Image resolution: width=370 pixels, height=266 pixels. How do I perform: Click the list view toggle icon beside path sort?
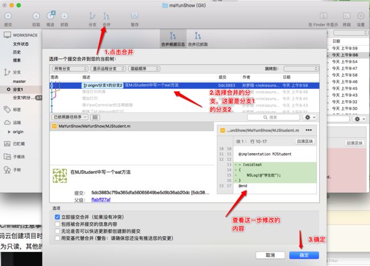point(95,117)
